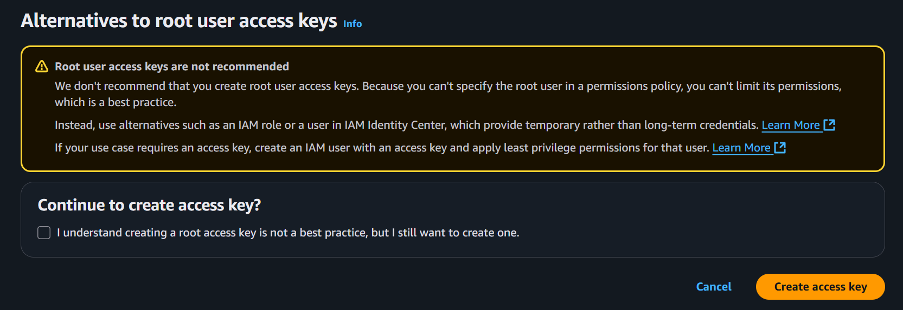The image size is (903, 310).
Task: Click the 'Continue to create access key?' heading
Action: [x=149, y=205]
